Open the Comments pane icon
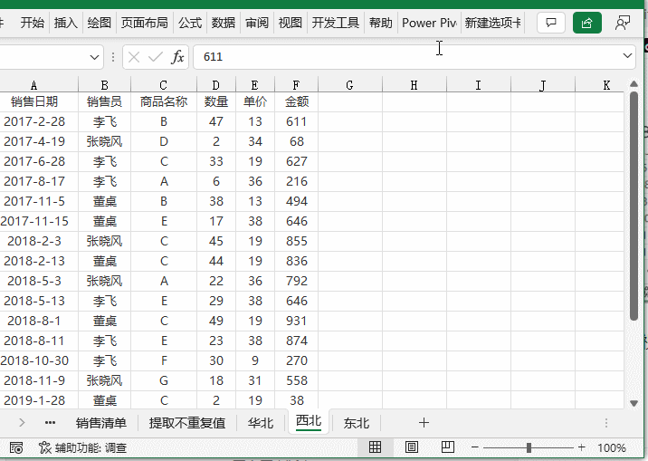648x461 pixels. point(551,23)
